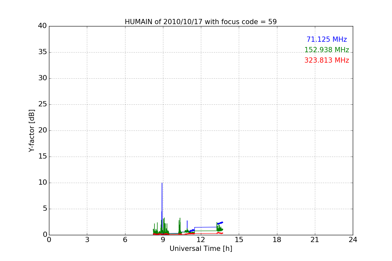The width and height of the screenshot is (392, 261).
Task: Click x-axis tick label '6'
Action: pos(125,240)
